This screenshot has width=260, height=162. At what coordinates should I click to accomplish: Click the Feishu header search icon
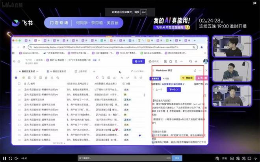click(191, 61)
